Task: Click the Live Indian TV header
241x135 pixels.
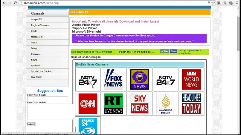Action: (x=140, y=12)
